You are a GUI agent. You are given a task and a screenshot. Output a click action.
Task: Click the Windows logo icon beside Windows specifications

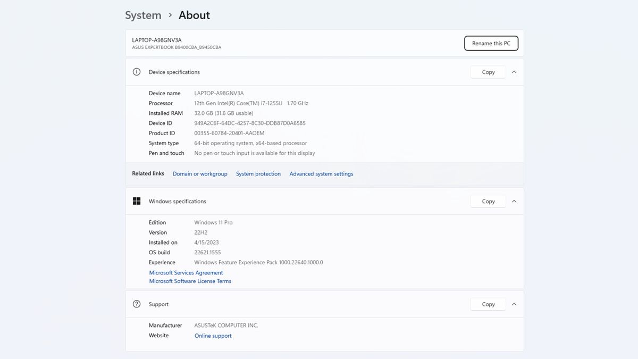pos(137,201)
